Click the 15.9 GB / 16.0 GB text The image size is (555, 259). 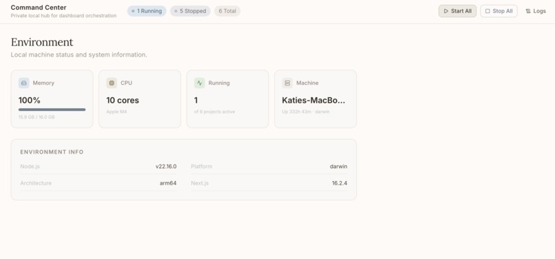click(36, 117)
